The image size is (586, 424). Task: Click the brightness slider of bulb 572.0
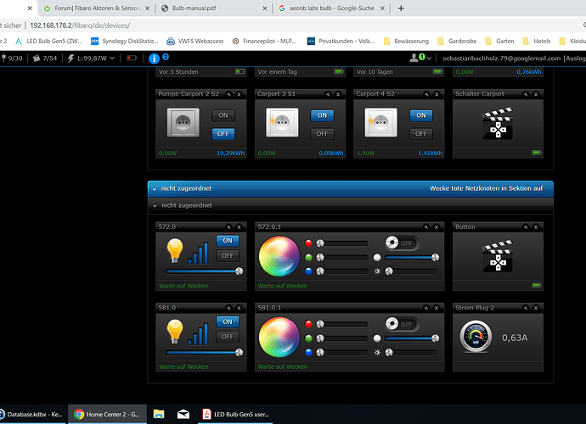point(204,271)
